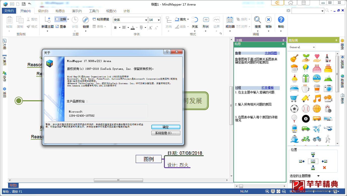Screen dimensions: 347x196
Task: Insert 图像 image from ribbon
Action: 61,26
